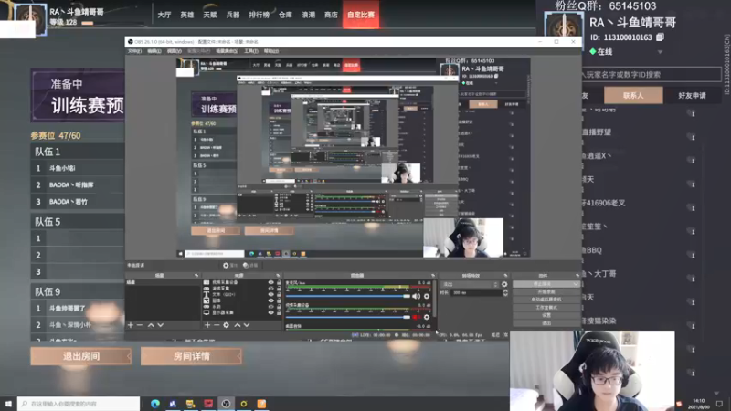Open the scene transition type dropdown

tap(470, 284)
